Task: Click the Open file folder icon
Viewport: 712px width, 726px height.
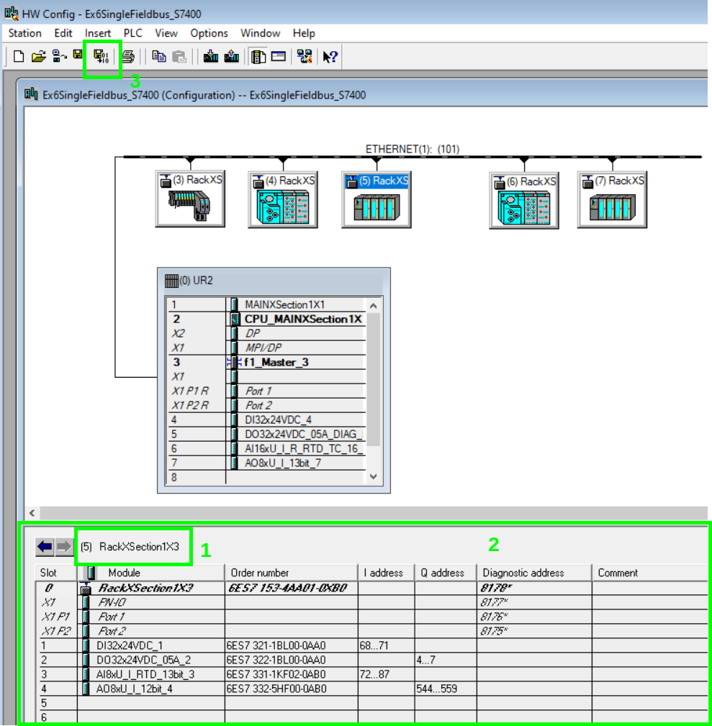Action: point(38,56)
